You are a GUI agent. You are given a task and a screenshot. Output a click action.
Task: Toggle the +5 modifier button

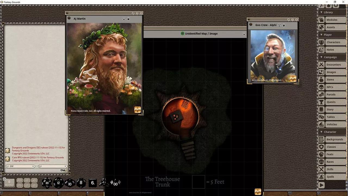[34, 180]
